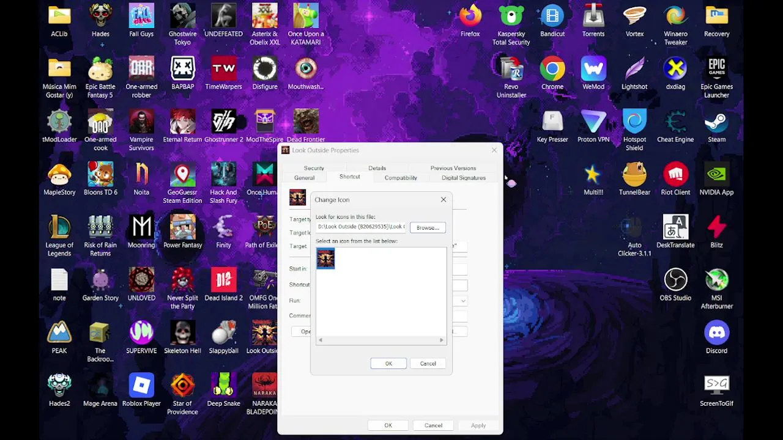This screenshot has width=783, height=440.
Task: Open the Hades desktop shortcut
Action: click(100, 21)
